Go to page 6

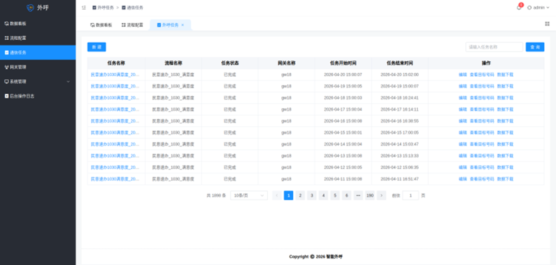pos(346,196)
